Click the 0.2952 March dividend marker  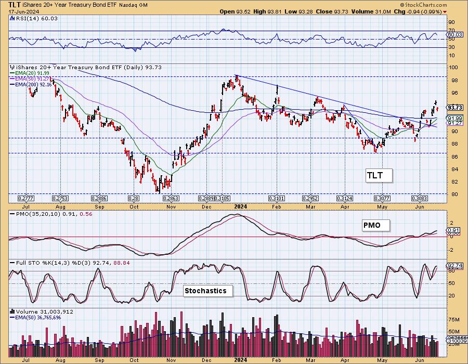(310, 199)
